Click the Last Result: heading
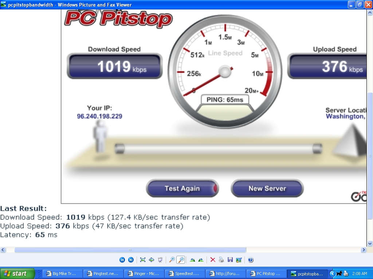Image resolution: width=373 pixels, height=279 pixels. coord(23,208)
